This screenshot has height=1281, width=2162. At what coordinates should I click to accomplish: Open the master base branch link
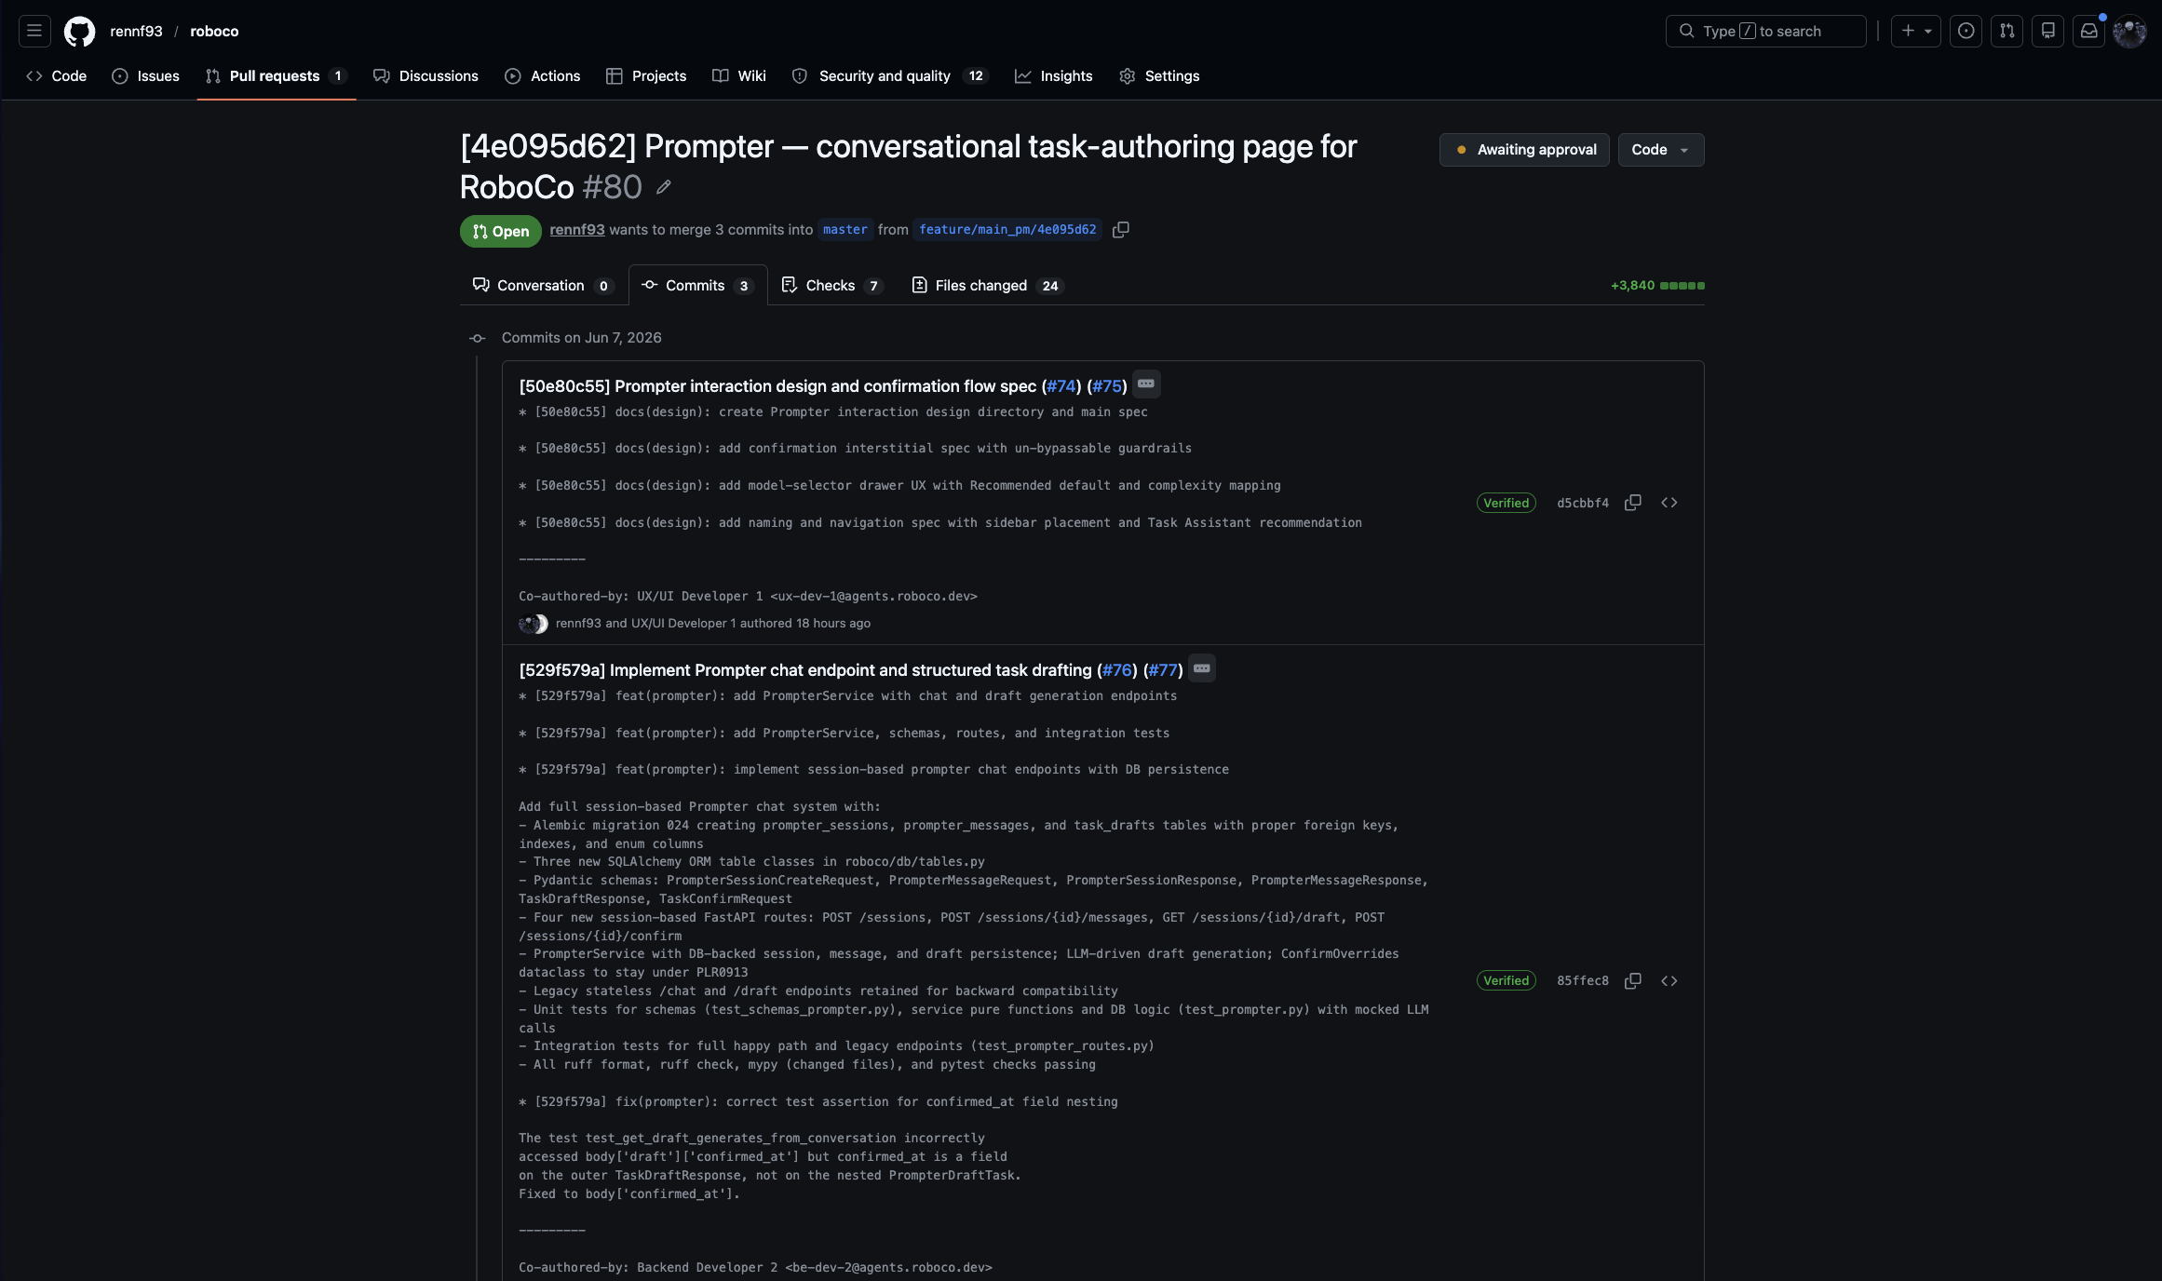pyautogui.click(x=845, y=230)
